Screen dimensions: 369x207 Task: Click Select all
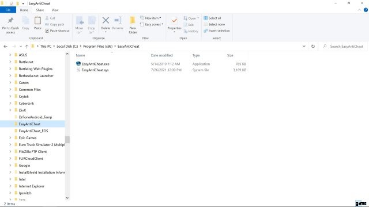pyautogui.click(x=212, y=18)
